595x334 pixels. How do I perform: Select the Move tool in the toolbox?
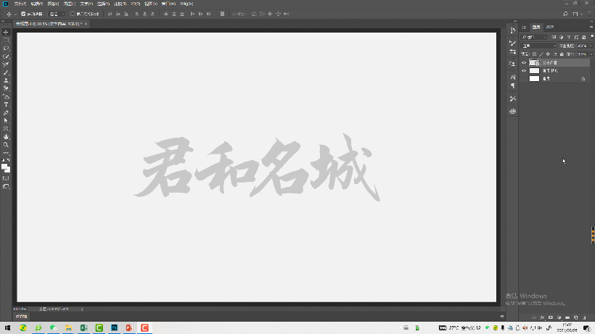pyautogui.click(x=6, y=32)
